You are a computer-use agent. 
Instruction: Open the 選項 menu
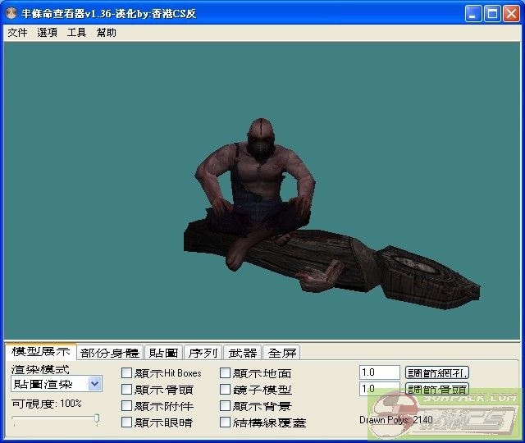coord(47,33)
